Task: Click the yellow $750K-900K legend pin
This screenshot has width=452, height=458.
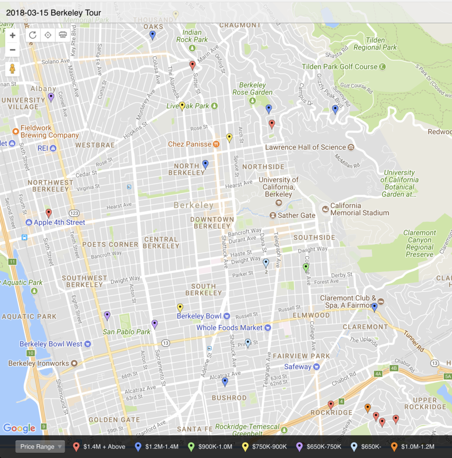Action: click(x=246, y=447)
